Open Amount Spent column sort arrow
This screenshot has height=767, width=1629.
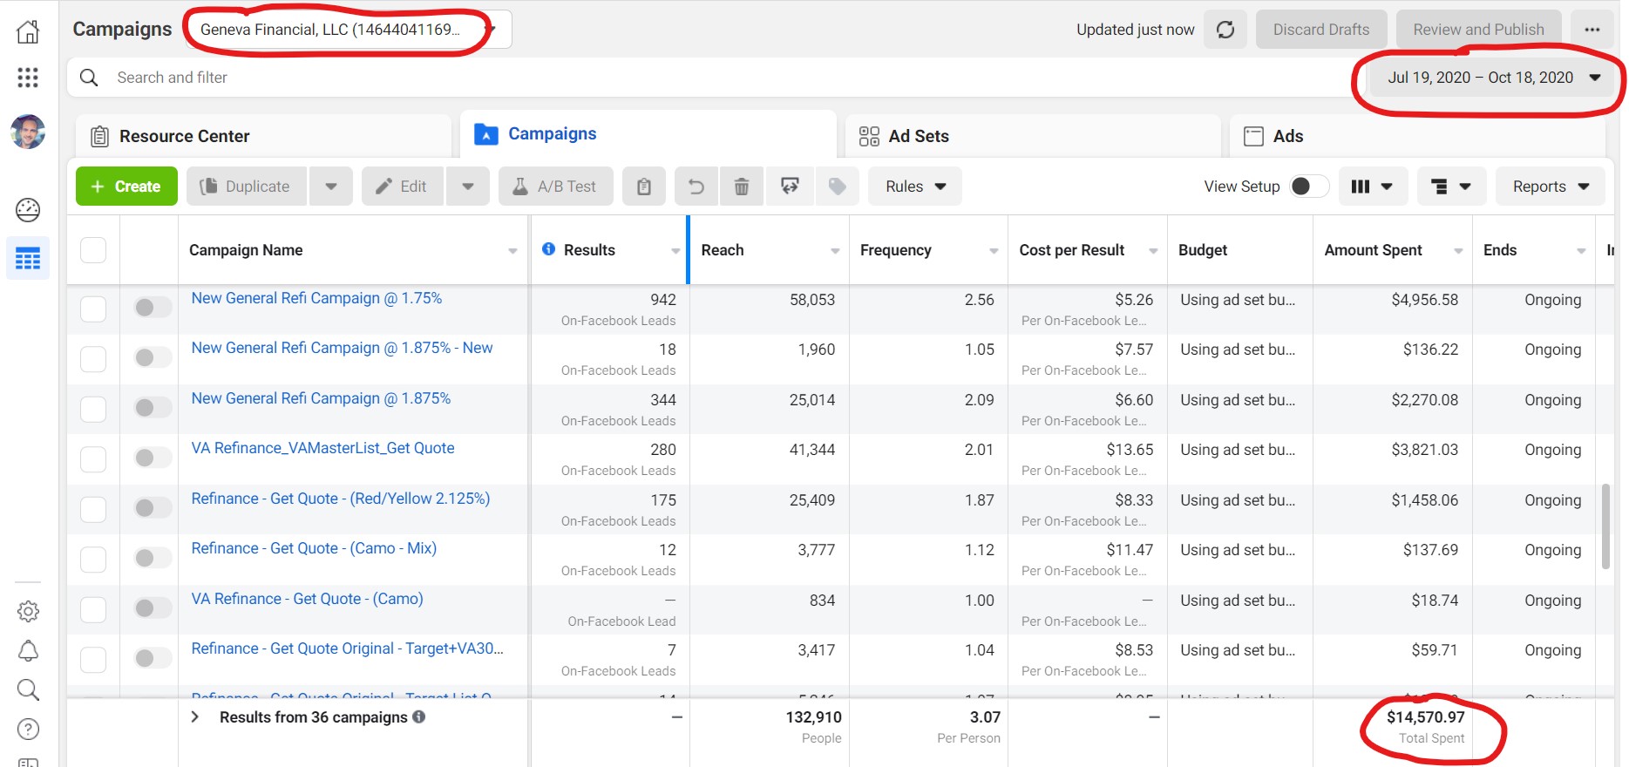[x=1458, y=251]
